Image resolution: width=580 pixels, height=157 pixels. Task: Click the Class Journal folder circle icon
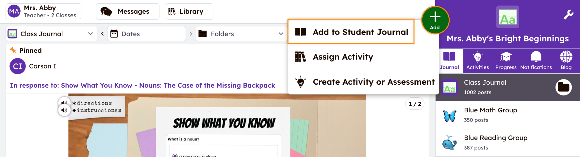coord(564,87)
